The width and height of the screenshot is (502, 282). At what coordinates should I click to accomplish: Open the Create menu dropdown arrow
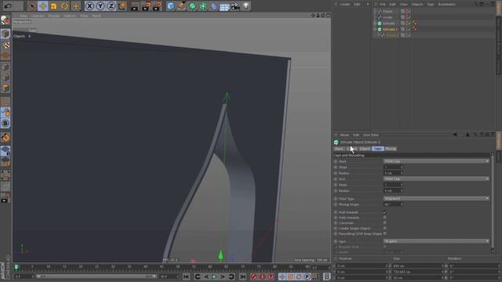click(368, 4)
